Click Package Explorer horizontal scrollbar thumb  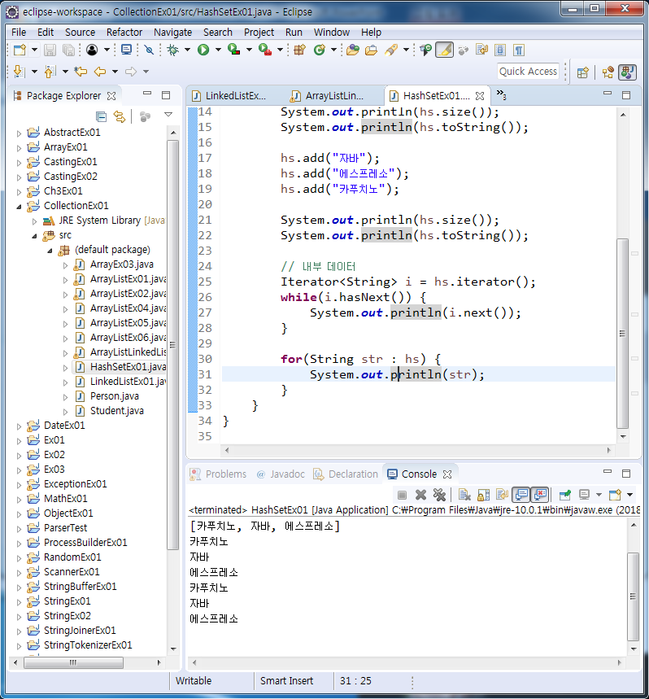tap(73, 663)
